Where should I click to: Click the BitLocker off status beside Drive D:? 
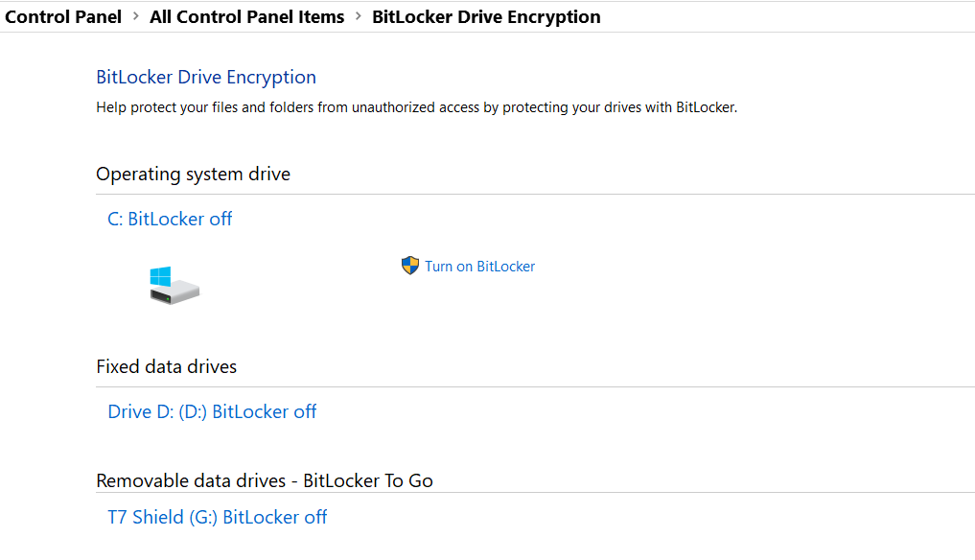click(264, 410)
